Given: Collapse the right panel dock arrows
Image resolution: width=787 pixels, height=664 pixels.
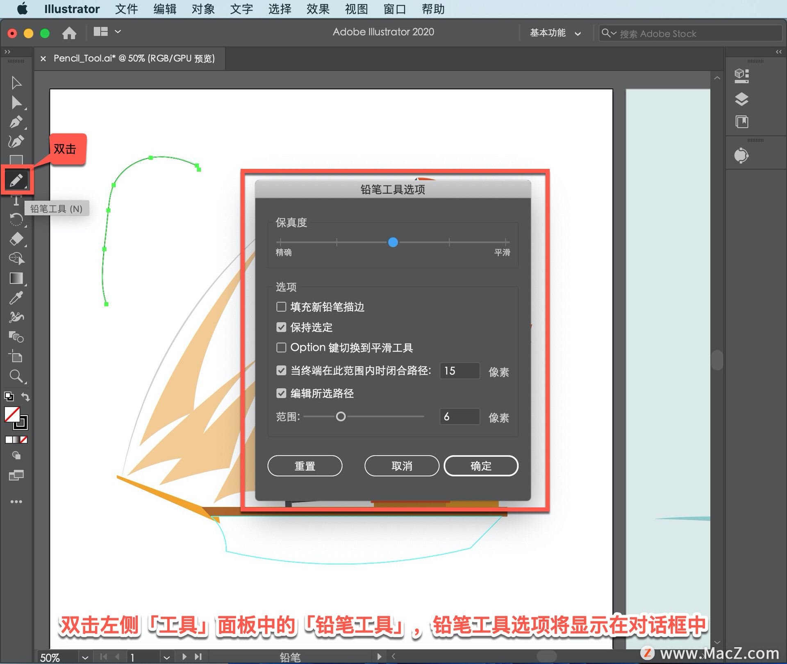Looking at the screenshot, I should (779, 52).
